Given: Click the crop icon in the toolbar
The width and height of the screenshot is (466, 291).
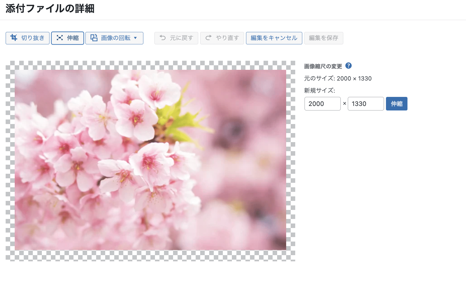Looking at the screenshot, I should (14, 38).
